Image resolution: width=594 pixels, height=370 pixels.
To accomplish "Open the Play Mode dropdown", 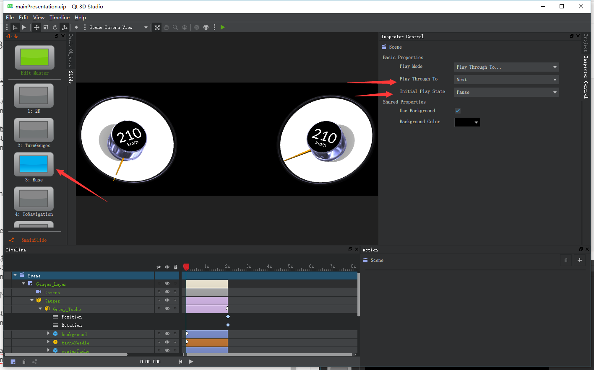I will click(x=506, y=67).
